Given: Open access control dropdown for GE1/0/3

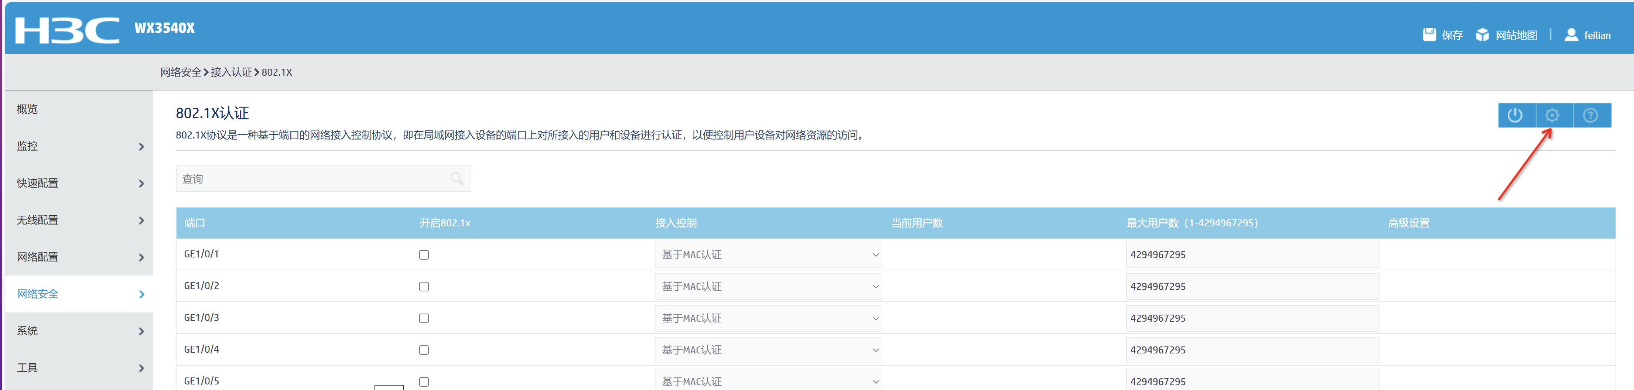Looking at the screenshot, I should click(x=768, y=318).
